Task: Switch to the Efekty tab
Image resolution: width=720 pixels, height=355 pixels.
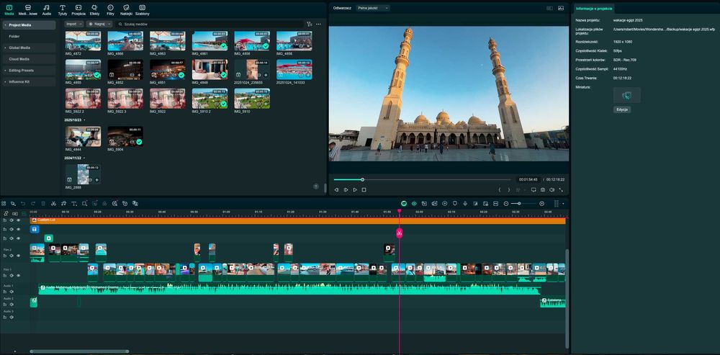Action: click(x=94, y=10)
